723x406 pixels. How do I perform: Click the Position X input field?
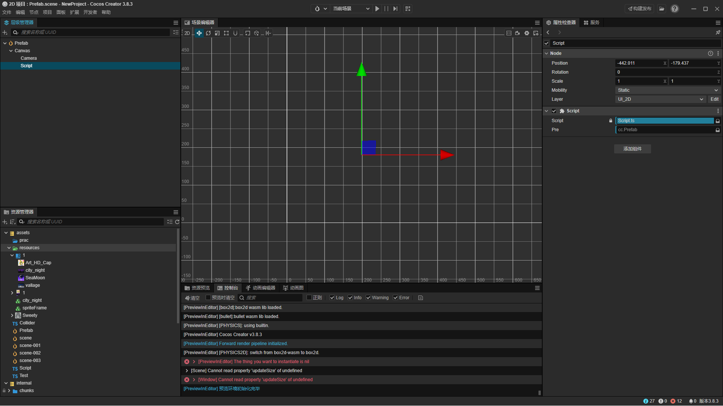639,63
